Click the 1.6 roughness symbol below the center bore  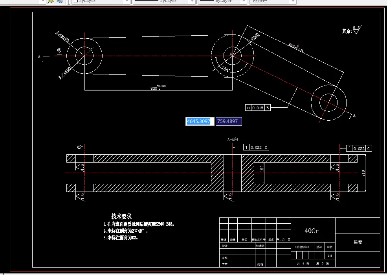229,197
